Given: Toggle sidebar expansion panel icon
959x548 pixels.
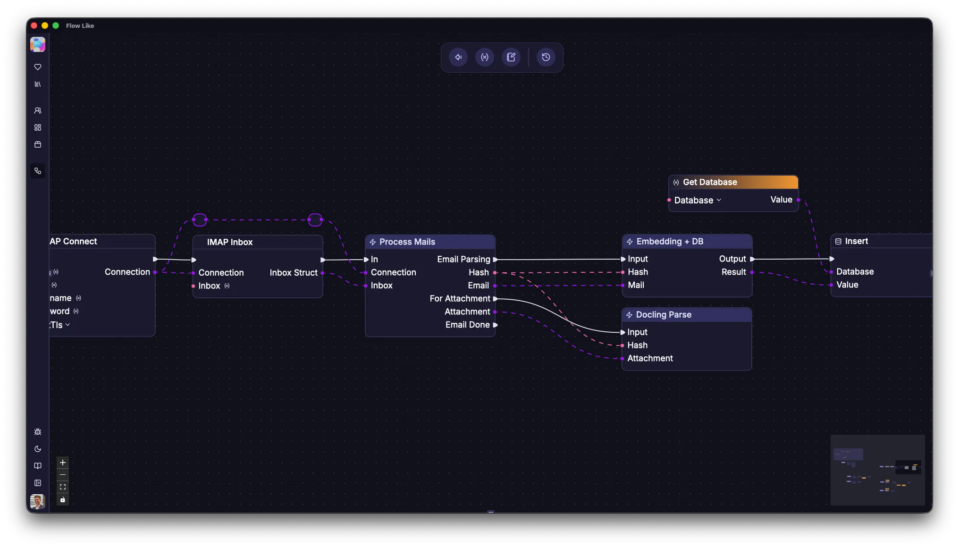Looking at the screenshot, I should (38, 483).
